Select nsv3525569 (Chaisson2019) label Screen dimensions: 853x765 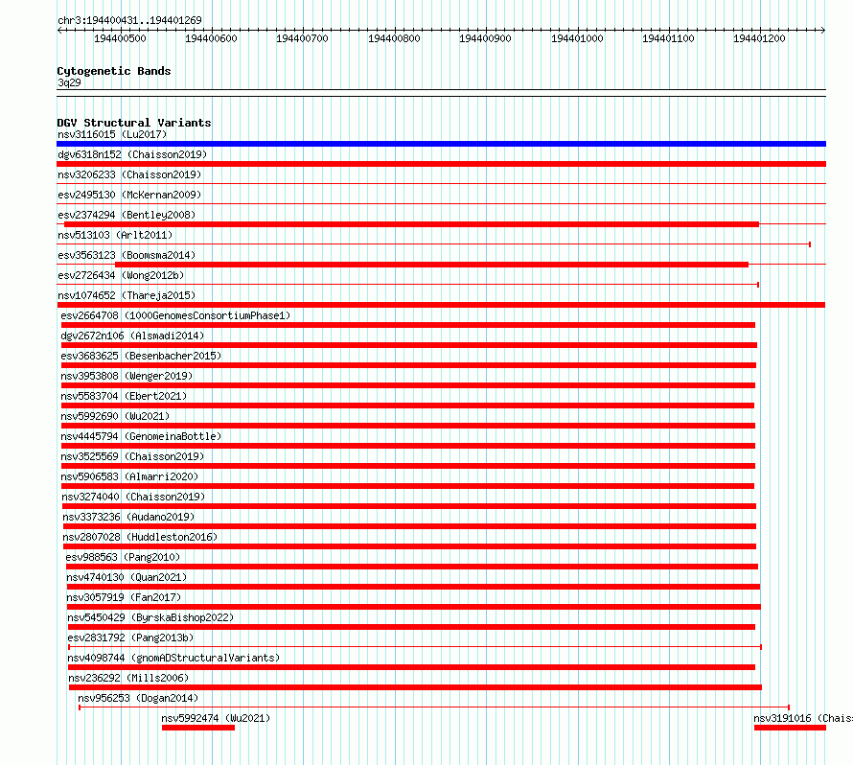tap(132, 456)
